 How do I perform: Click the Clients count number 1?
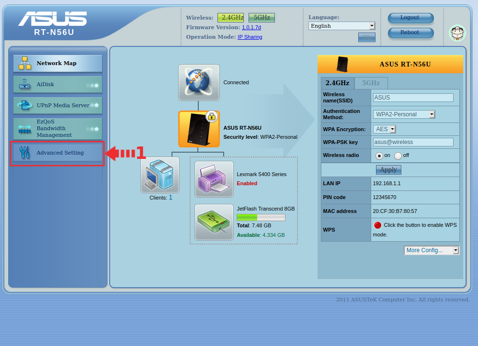coord(171,197)
